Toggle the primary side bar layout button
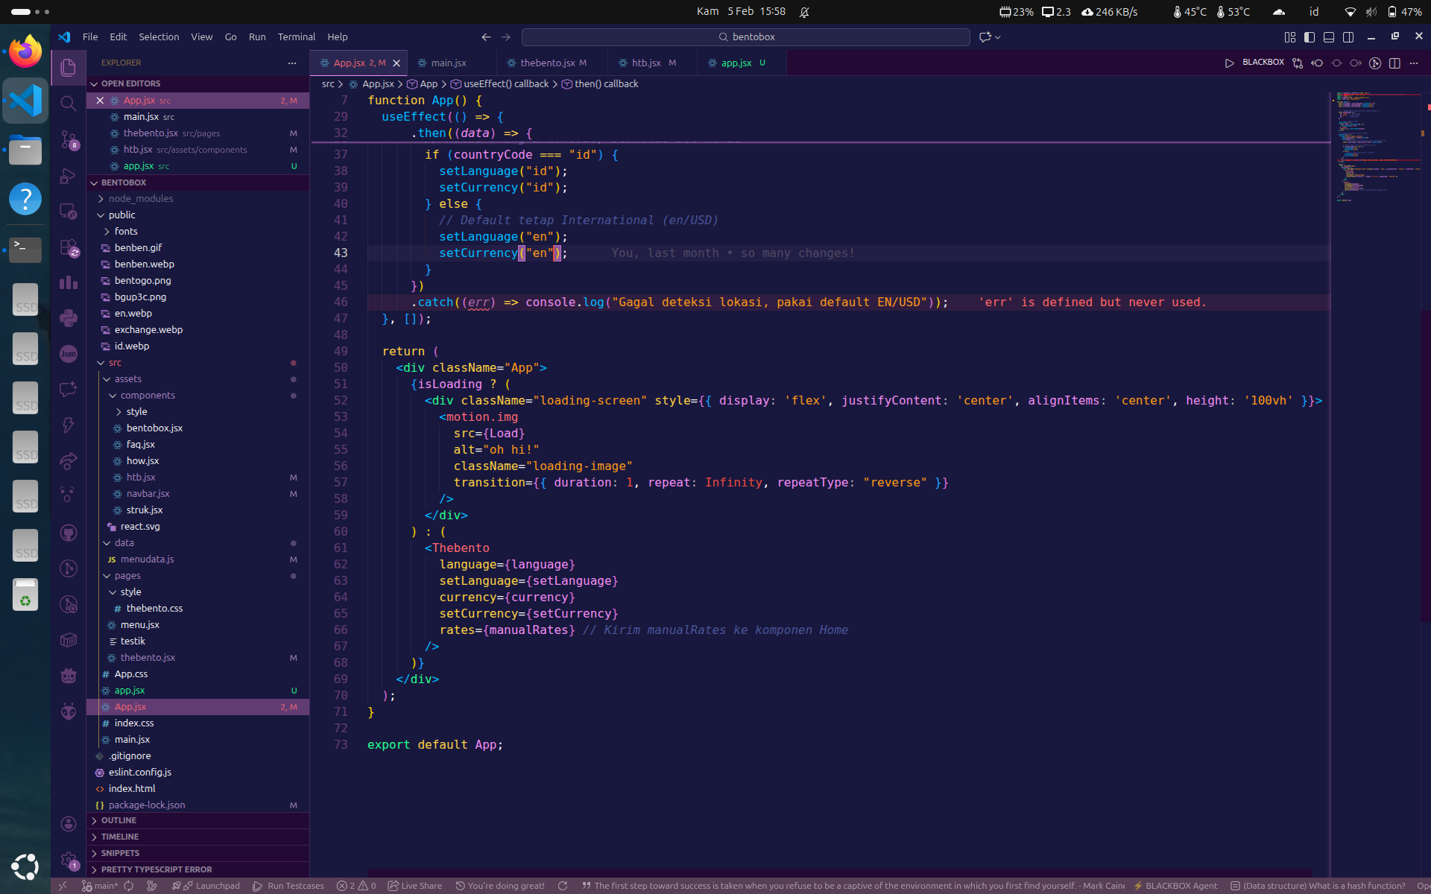The image size is (1431, 894). (1310, 37)
